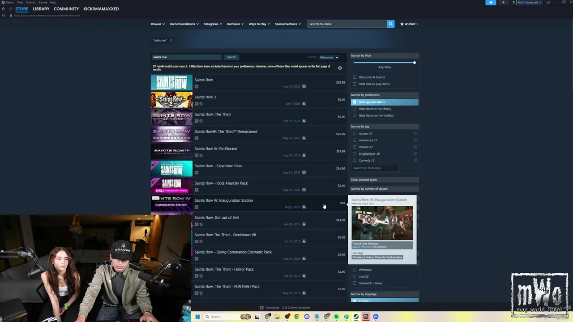Screen dimensions: 573x322
Task: Click Steam Deck icon on Saints Row: The Third
Action: [x=201, y=121]
